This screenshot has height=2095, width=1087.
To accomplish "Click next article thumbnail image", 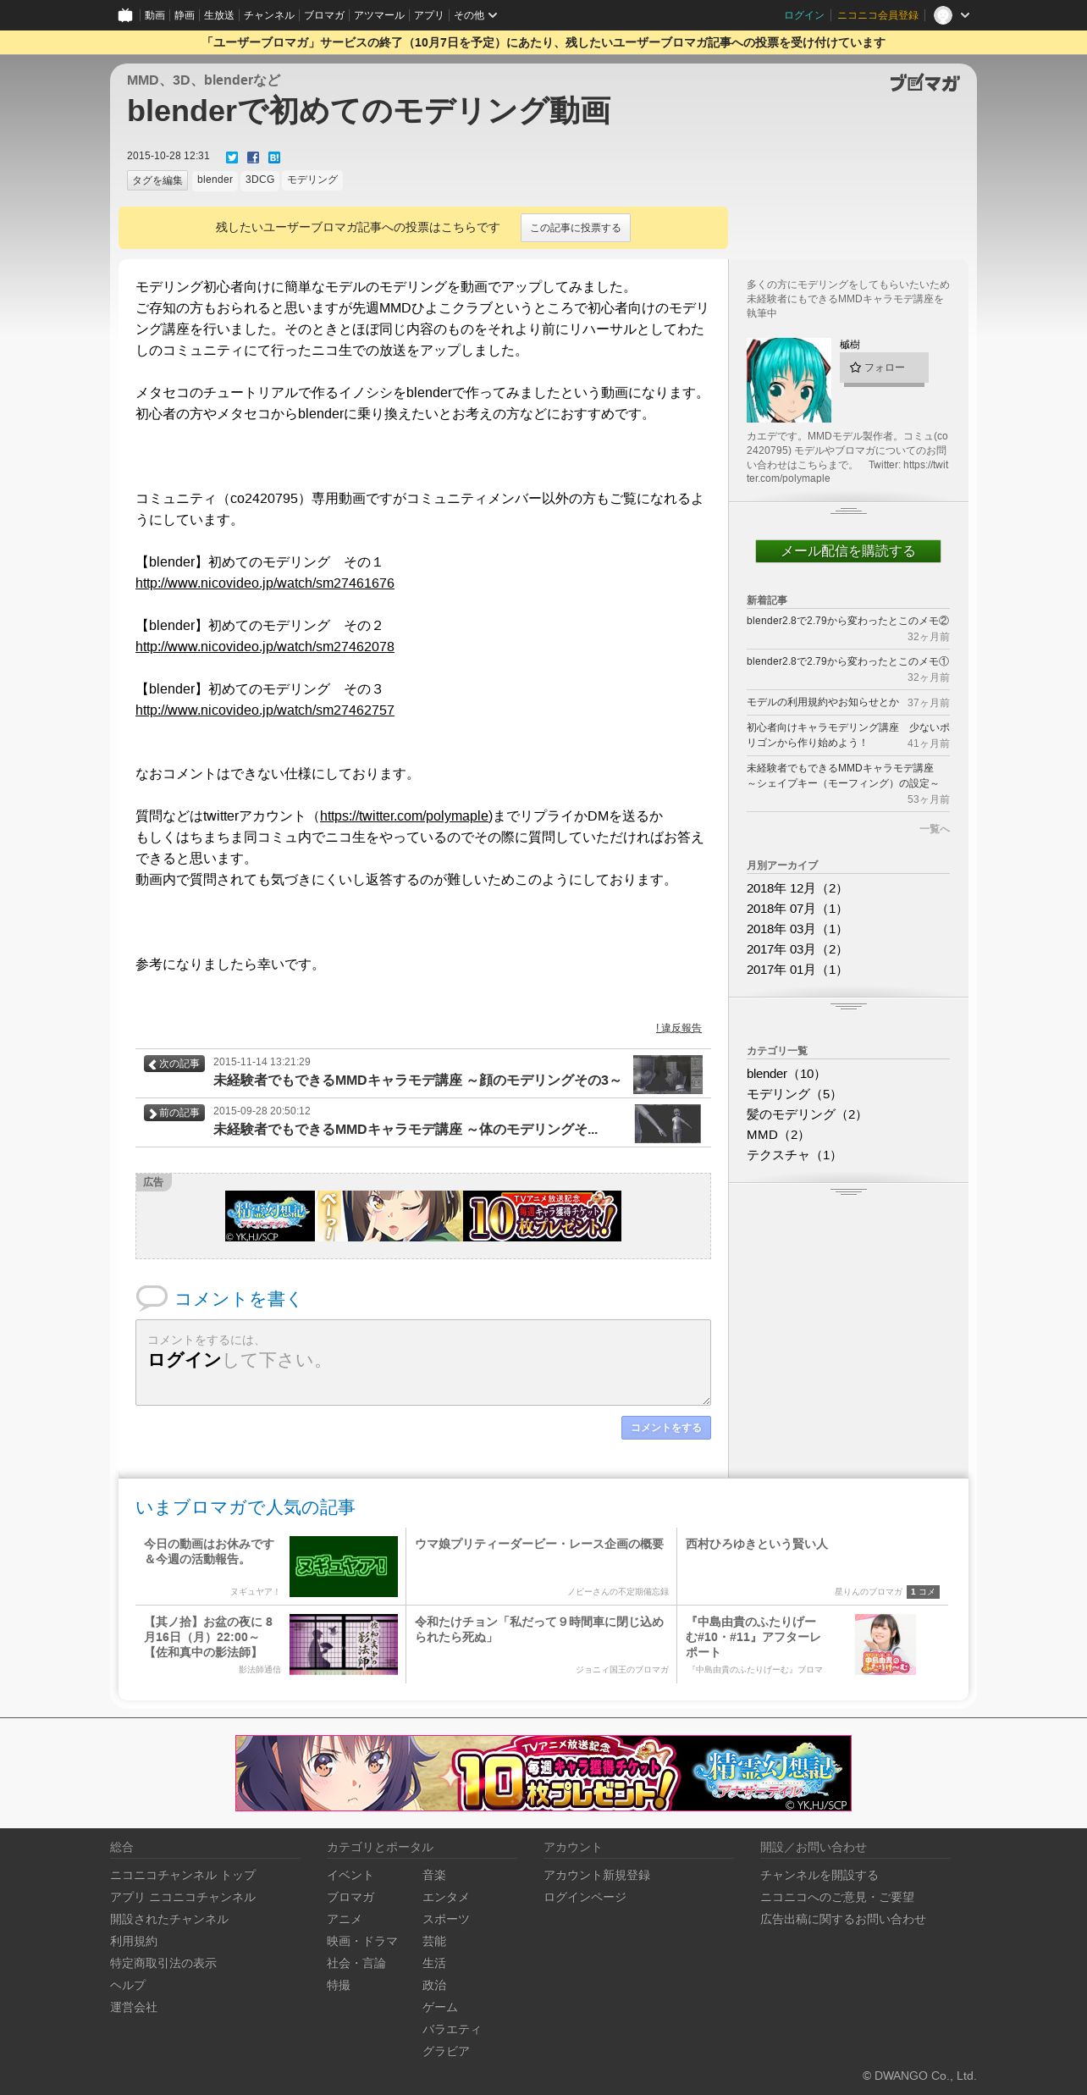I will click(668, 1074).
